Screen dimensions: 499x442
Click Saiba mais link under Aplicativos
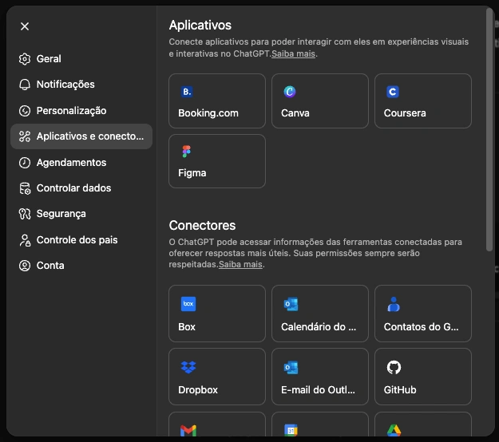pos(293,54)
